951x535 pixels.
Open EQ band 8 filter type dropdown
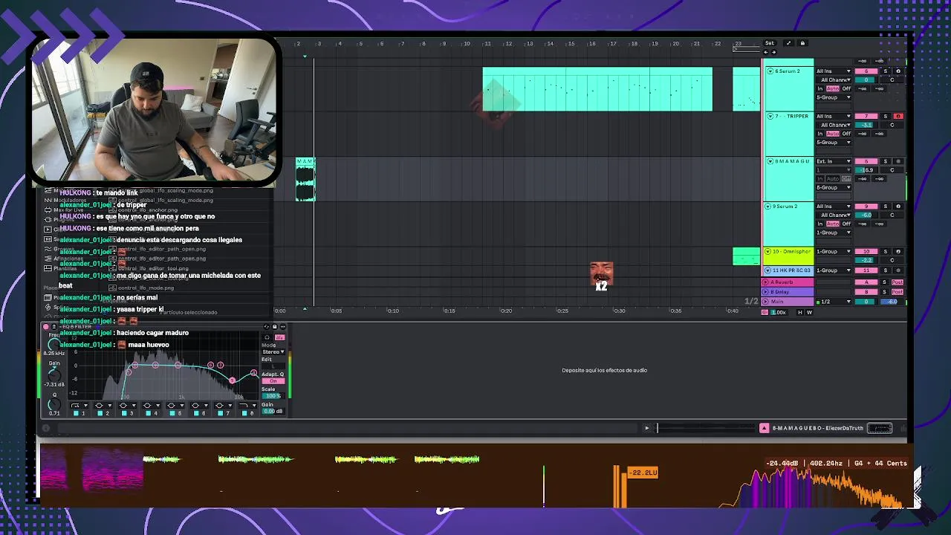(247, 406)
